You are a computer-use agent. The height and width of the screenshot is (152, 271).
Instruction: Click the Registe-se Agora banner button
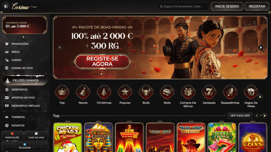point(102,61)
